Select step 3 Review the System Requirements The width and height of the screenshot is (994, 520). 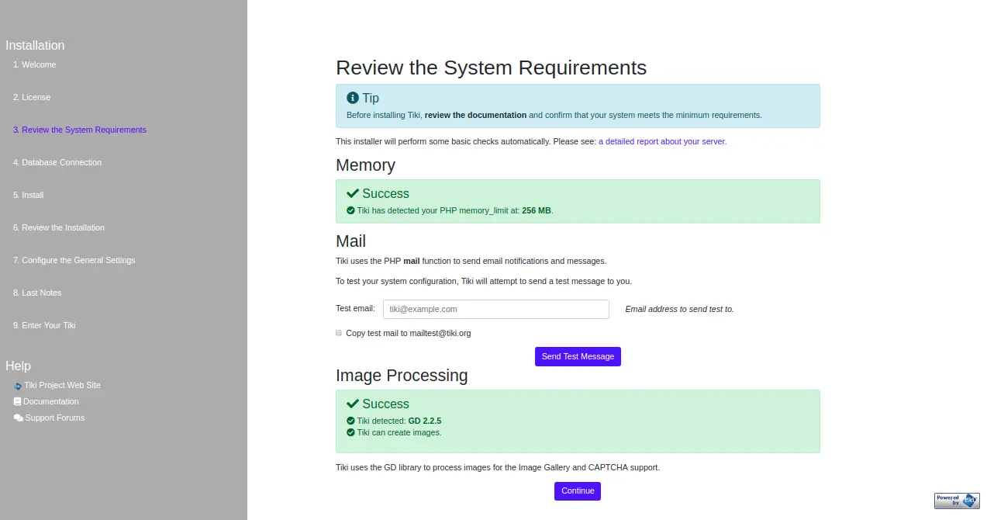pyautogui.click(x=80, y=130)
